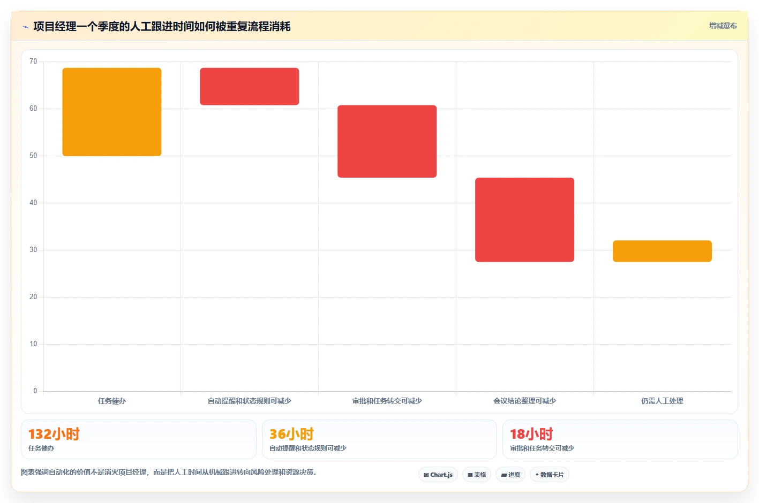Click the 表格 tag button
The width and height of the screenshot is (759, 503).
[477, 475]
